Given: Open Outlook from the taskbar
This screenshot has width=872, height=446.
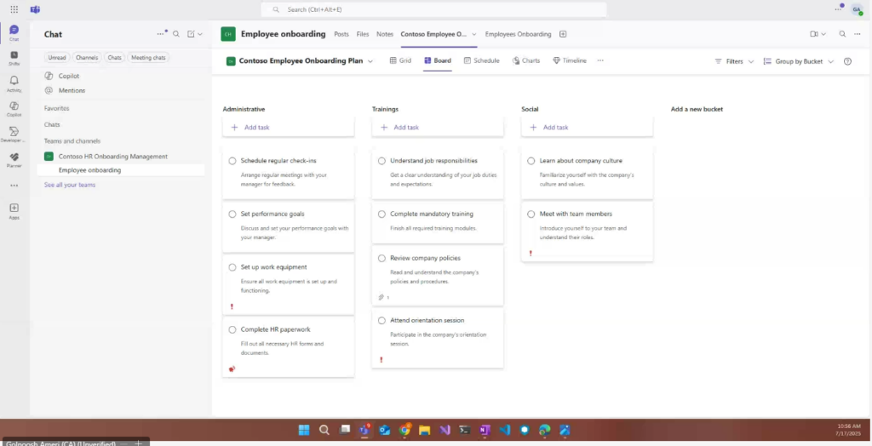Looking at the screenshot, I should (x=384, y=430).
